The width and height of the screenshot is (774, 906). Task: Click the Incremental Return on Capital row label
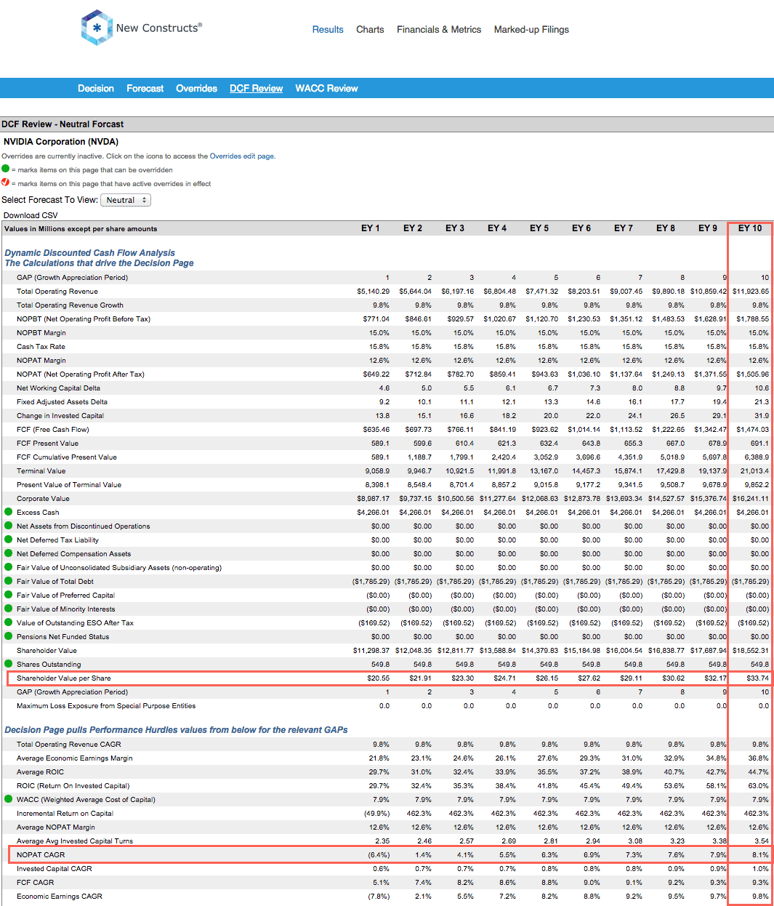(65, 814)
